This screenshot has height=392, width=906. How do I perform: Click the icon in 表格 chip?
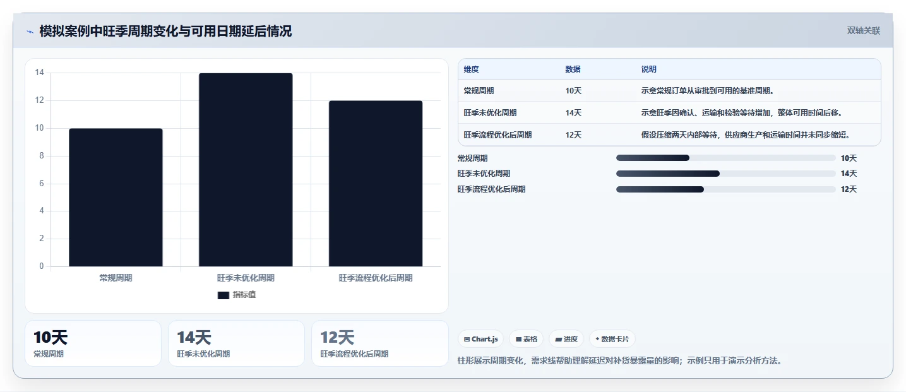pyautogui.click(x=518, y=340)
